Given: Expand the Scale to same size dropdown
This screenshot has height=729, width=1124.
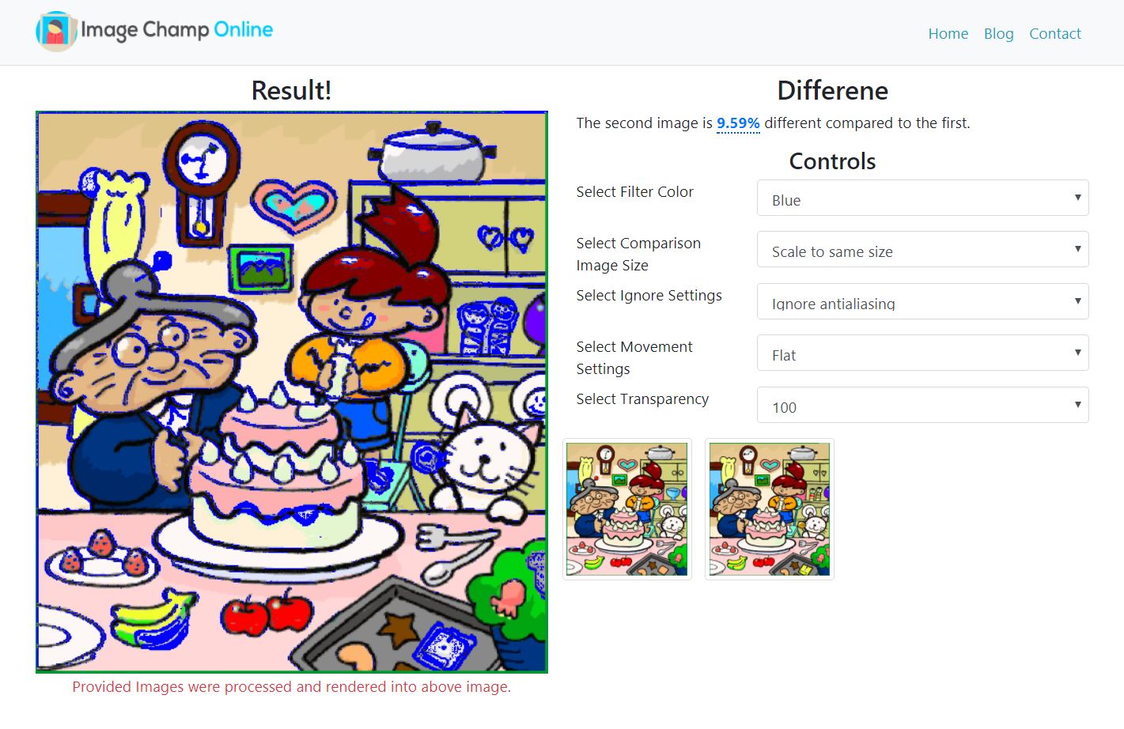Looking at the screenshot, I should click(x=922, y=249).
